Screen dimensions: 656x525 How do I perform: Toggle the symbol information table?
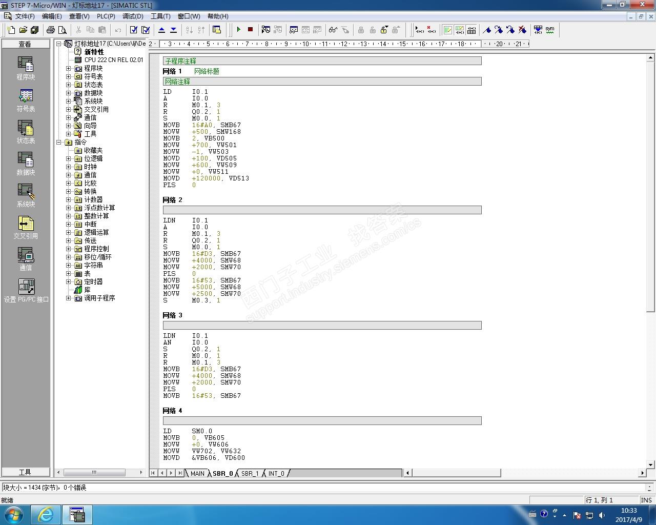(x=471, y=30)
